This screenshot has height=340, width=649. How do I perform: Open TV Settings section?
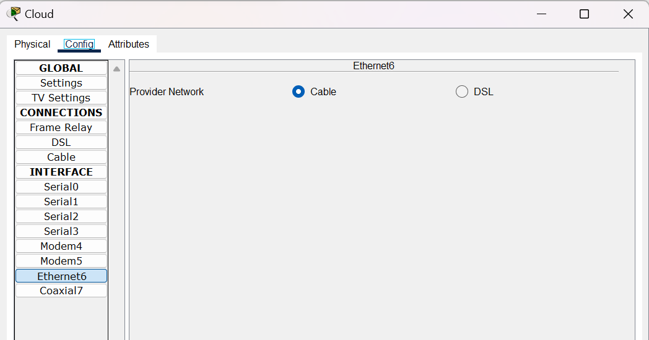tap(61, 98)
